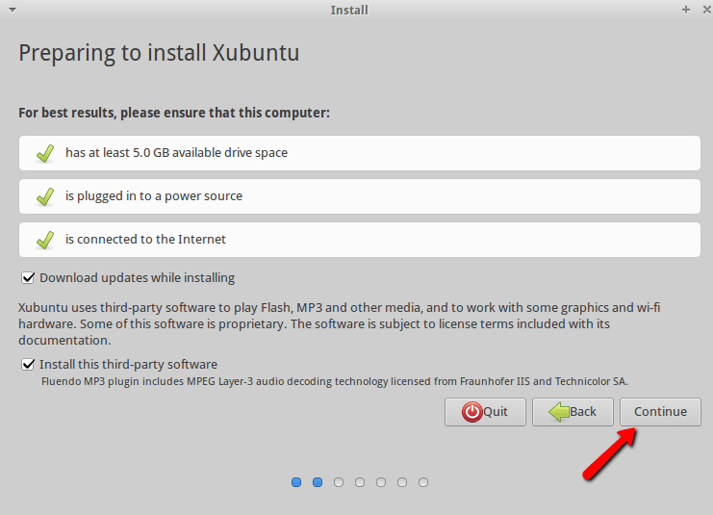
Task: Click the Fluendo MP3 plugin license note
Action: pos(335,381)
